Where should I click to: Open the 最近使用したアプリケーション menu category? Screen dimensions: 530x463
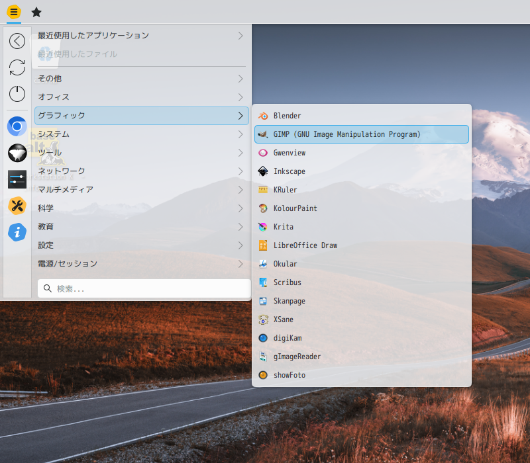(142, 36)
